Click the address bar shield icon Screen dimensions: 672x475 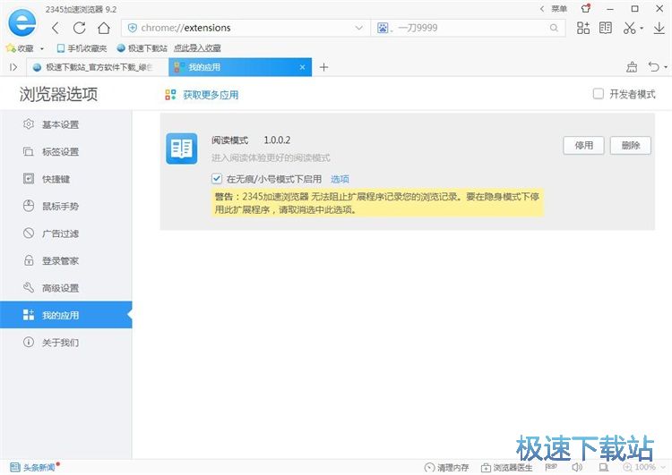(133, 29)
